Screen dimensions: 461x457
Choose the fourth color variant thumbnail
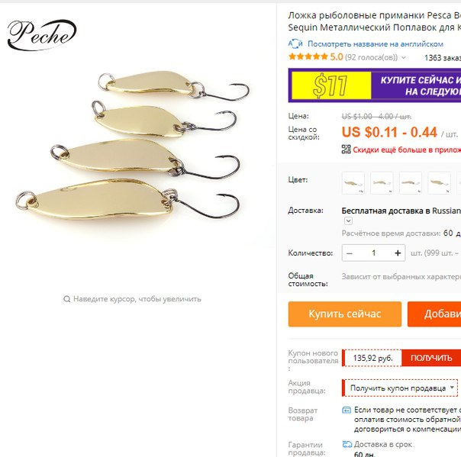point(439,183)
